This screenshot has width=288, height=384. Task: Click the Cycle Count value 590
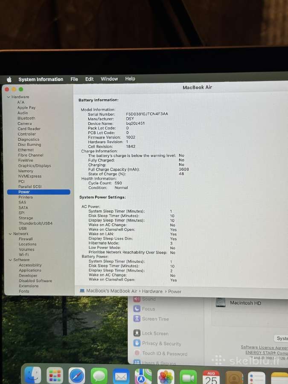(x=118, y=183)
